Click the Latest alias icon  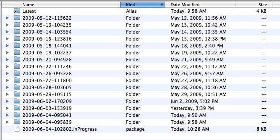pos(17,11)
